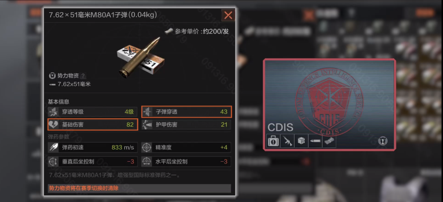
Task: Click the question mark next to 势力物资
Action: click(x=83, y=76)
